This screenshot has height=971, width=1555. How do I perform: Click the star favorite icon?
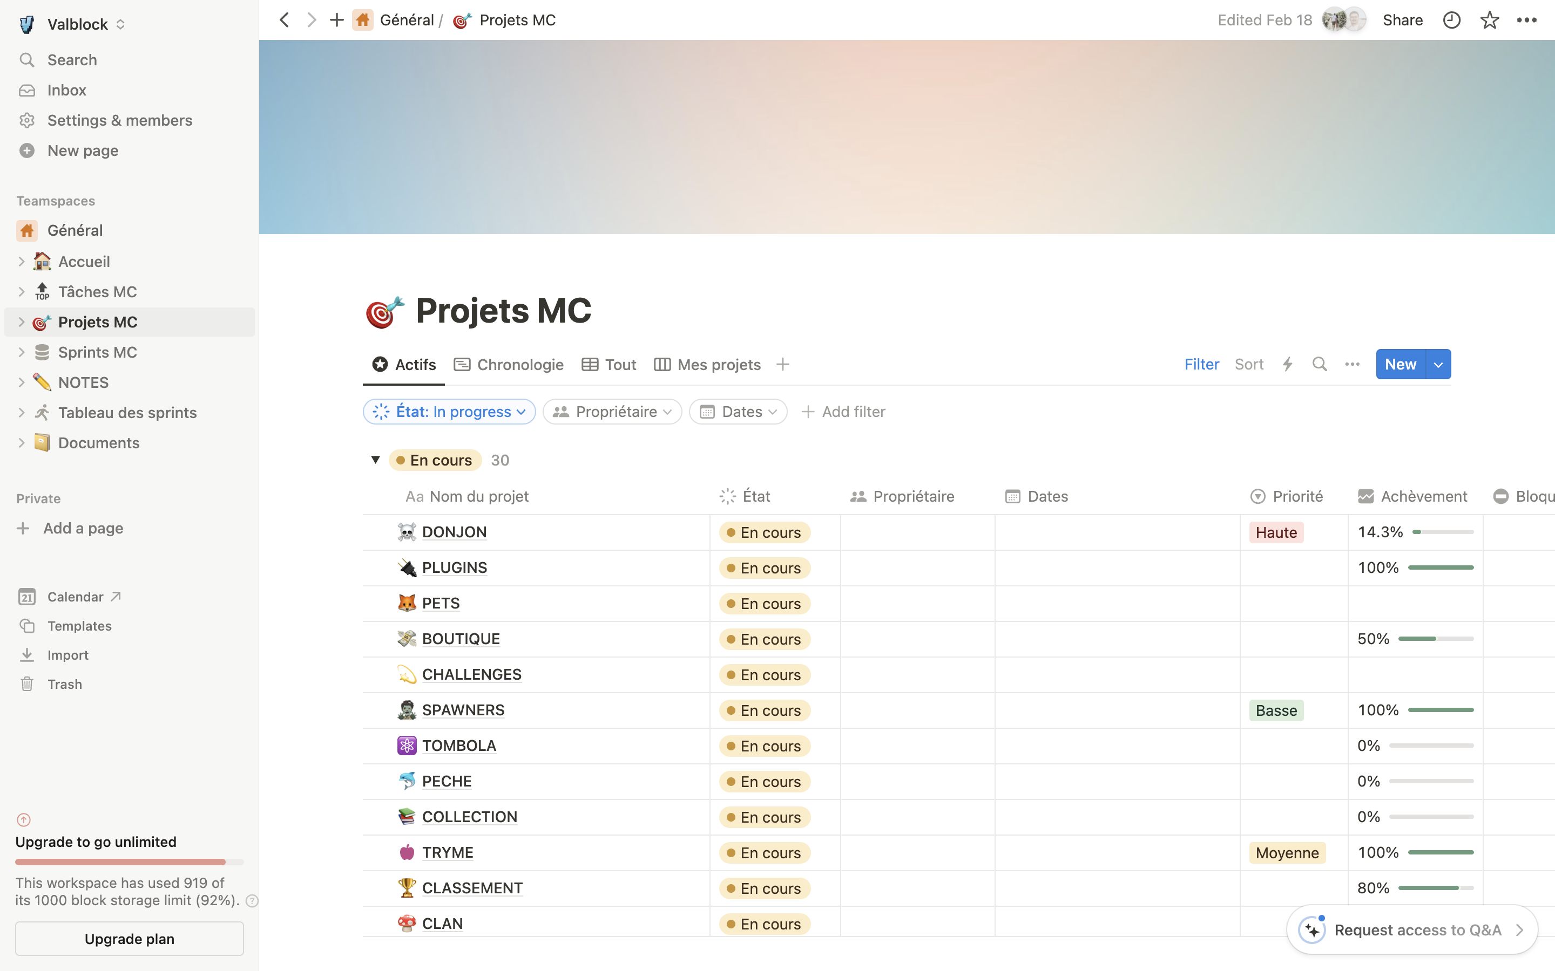(1489, 20)
